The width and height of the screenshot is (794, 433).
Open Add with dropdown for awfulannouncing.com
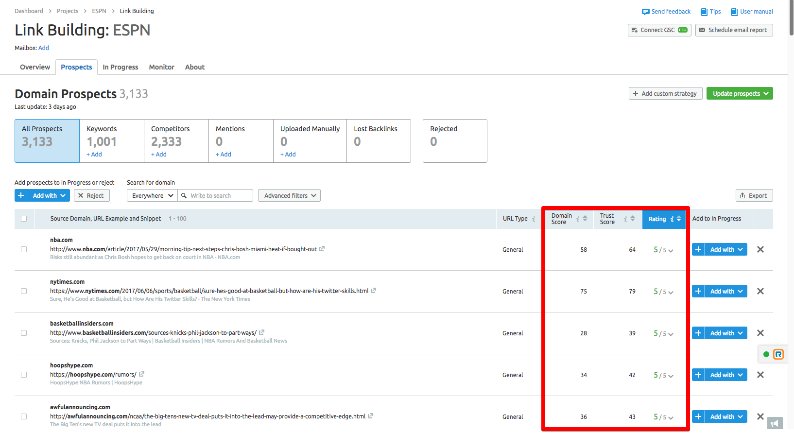(726, 416)
